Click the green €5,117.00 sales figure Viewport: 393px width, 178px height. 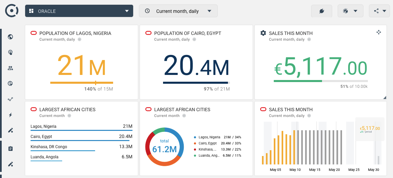click(321, 66)
